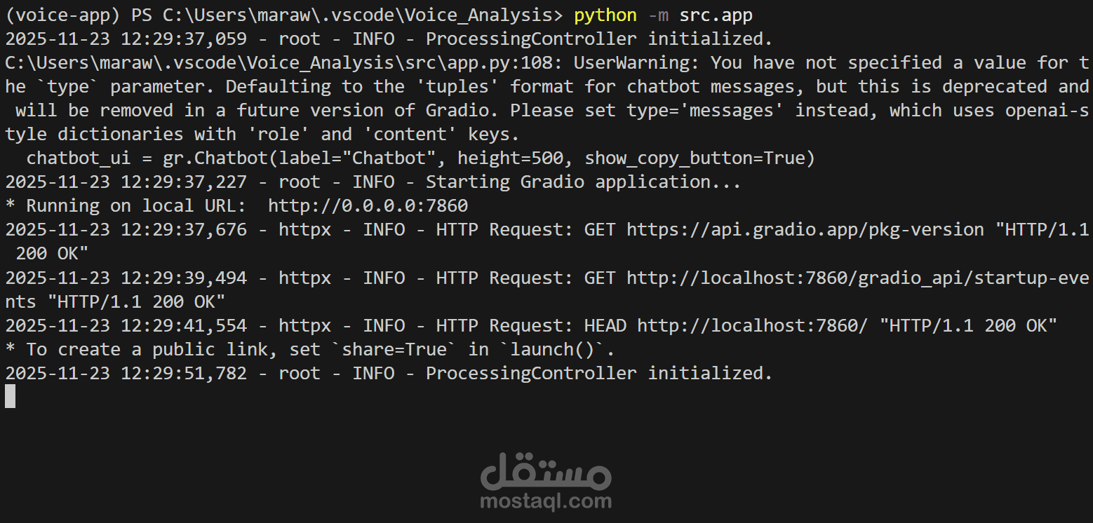Click the mostaql.com watermark text

click(x=546, y=501)
